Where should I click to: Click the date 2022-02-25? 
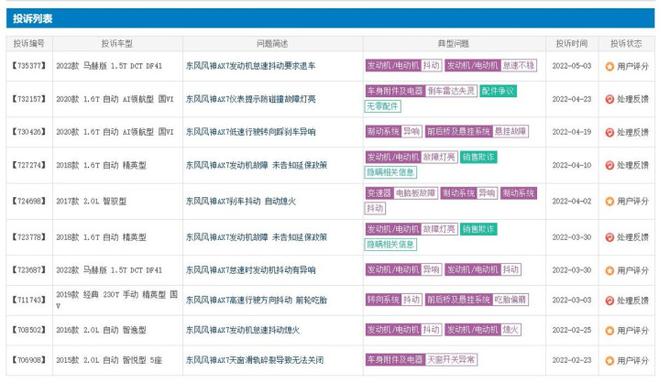point(572,330)
